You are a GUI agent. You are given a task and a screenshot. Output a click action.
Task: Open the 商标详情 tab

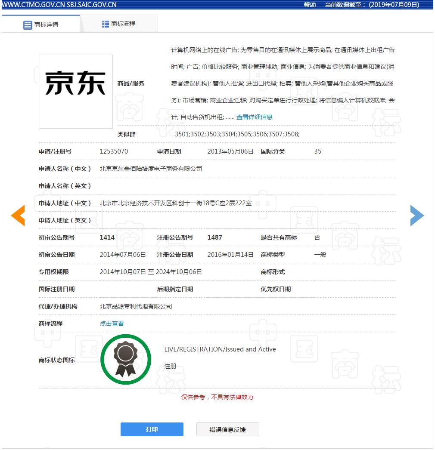click(x=41, y=24)
